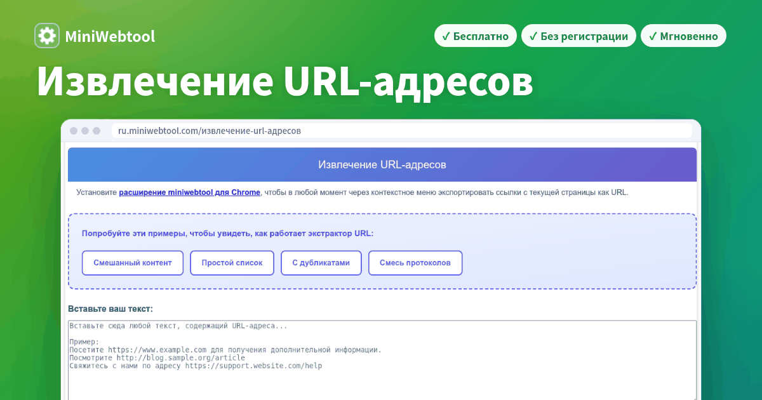The image size is (762, 400).
Task: Load the Простой список example
Action: (232, 263)
